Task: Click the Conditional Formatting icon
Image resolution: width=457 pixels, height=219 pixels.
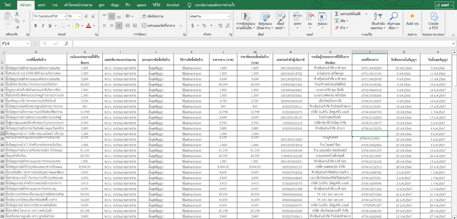Action: (246, 16)
